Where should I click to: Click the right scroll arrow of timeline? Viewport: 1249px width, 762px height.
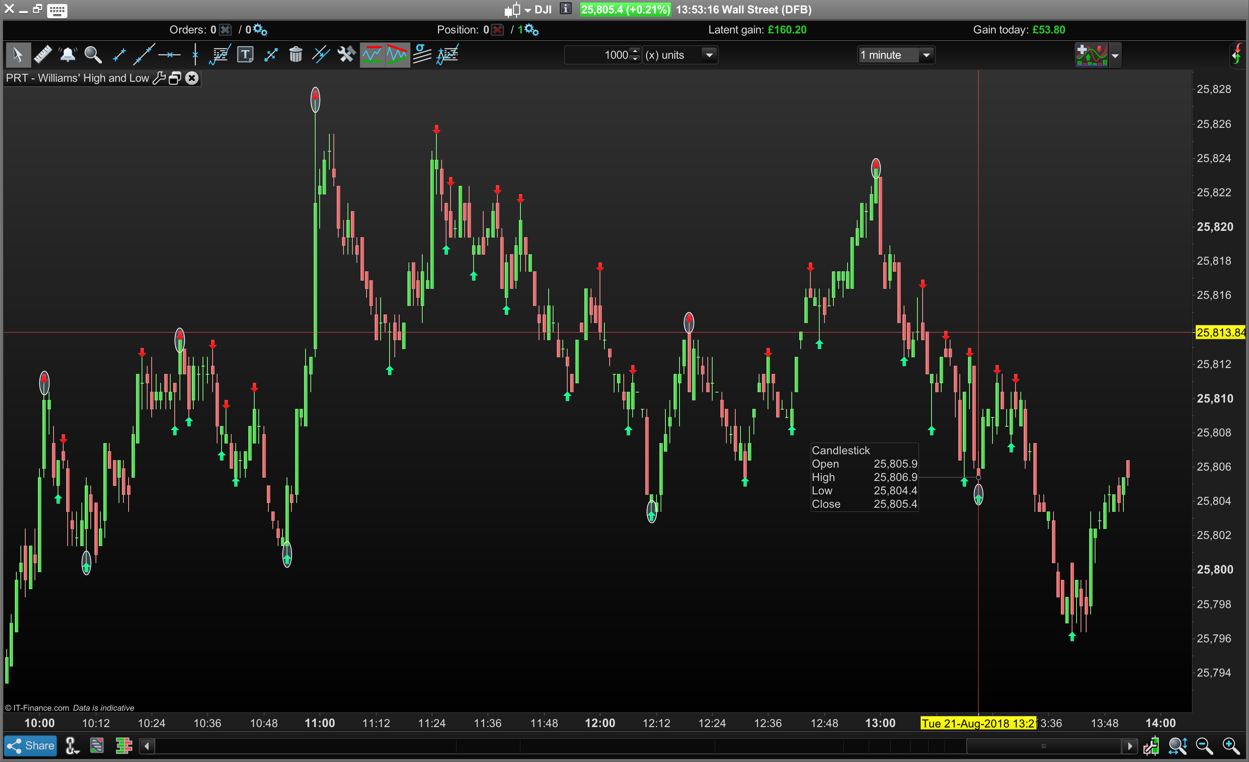coord(1129,746)
